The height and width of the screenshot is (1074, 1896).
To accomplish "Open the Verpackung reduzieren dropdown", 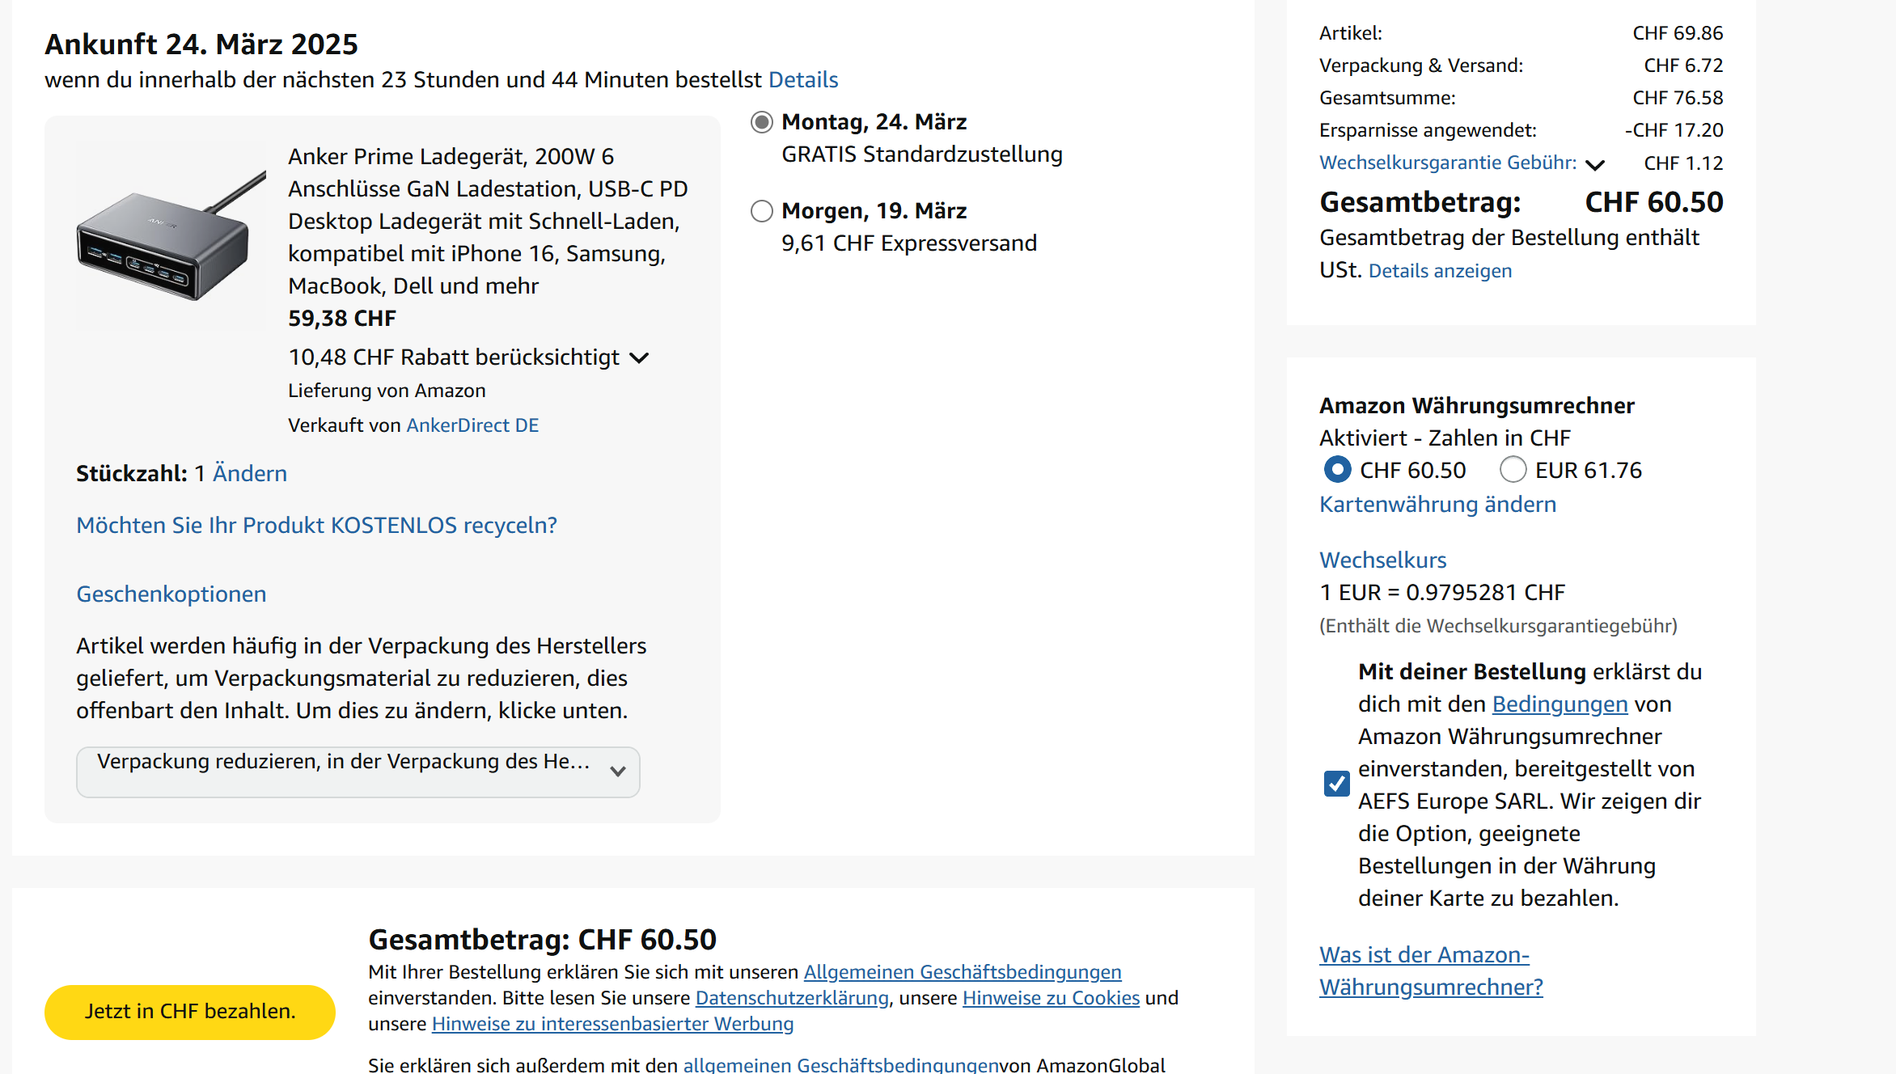I will click(x=358, y=772).
